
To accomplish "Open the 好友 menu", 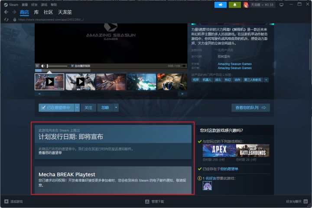I will pyautogui.click(x=34, y=5).
